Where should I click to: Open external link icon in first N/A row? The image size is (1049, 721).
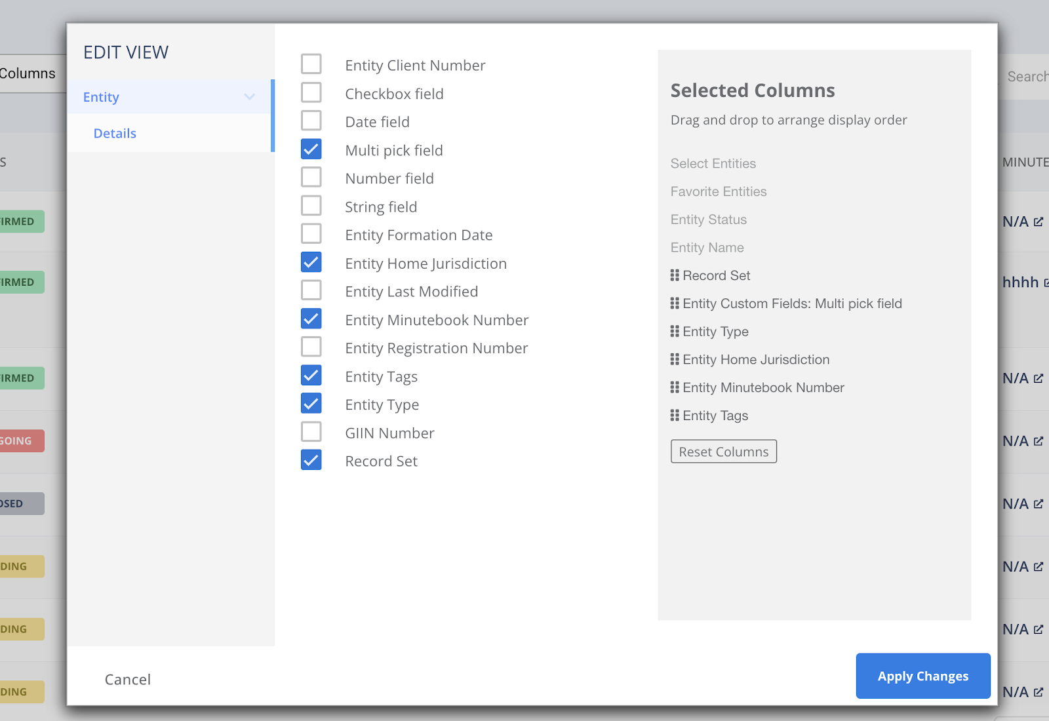(x=1039, y=222)
